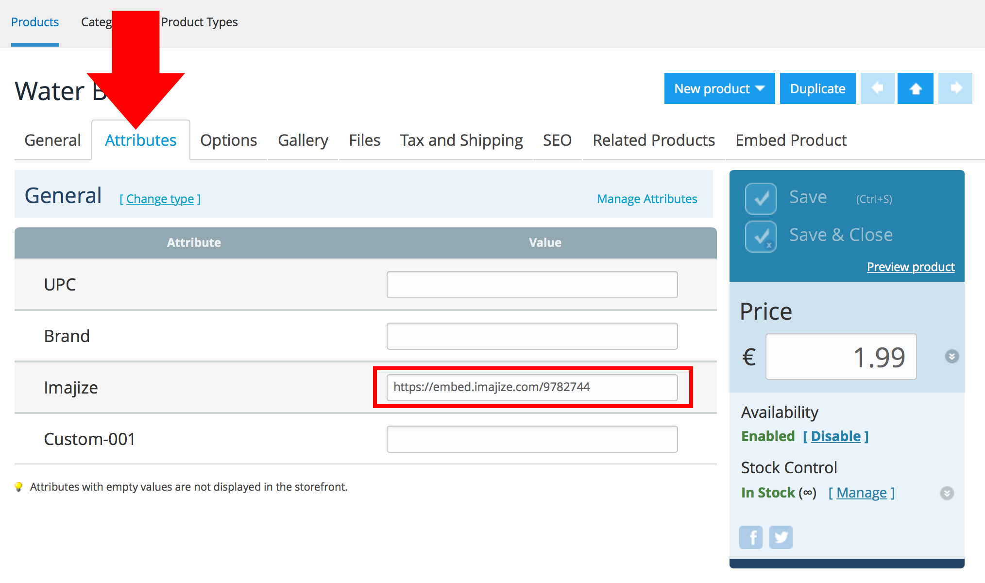Open the Embed Product tab

(x=791, y=140)
